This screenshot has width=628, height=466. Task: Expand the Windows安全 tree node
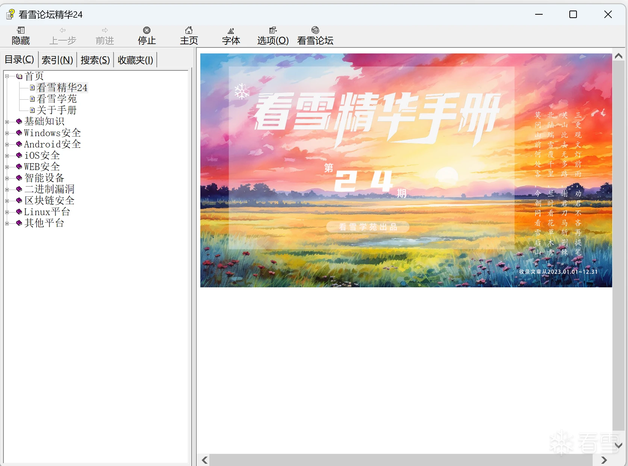[7, 133]
